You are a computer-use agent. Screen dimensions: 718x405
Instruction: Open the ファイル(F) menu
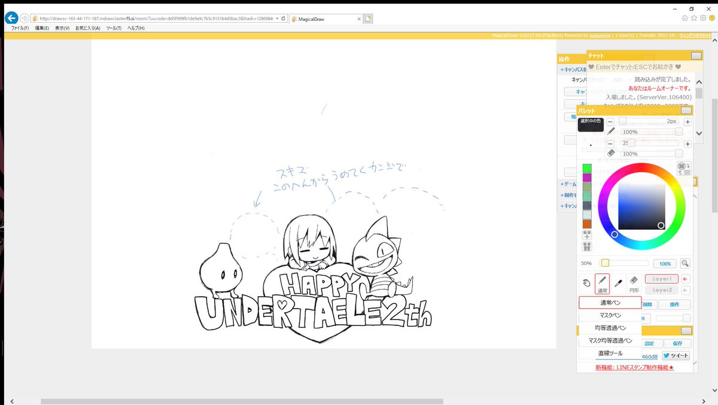coord(20,28)
